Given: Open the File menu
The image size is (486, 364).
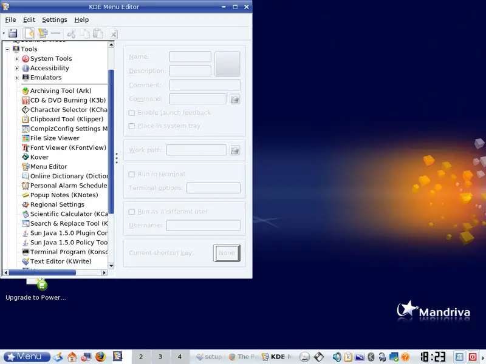Looking at the screenshot, I should coord(10,20).
